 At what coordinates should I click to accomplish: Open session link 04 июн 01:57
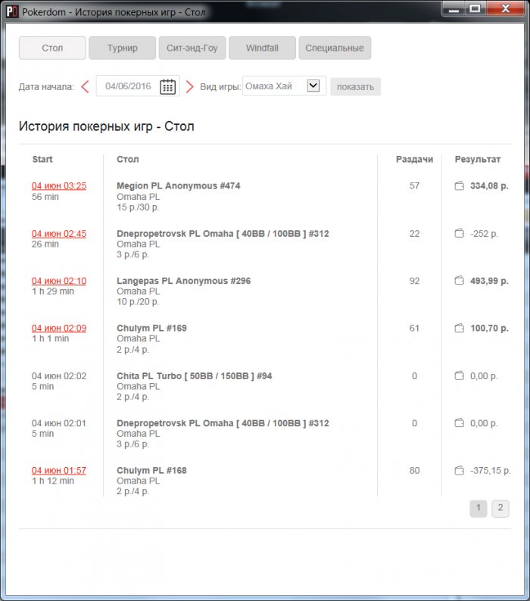(x=59, y=470)
